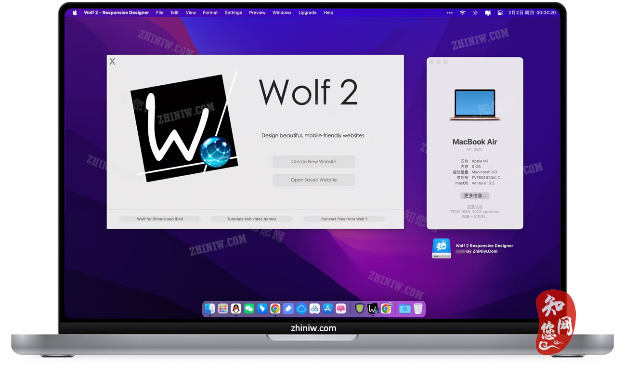Click the Ventura 13.2 macOS version text
The height and width of the screenshot is (375, 625).
tap(483, 183)
